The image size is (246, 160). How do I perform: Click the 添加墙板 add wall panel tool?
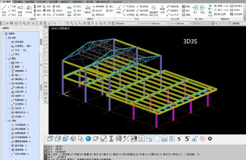coord(69,11)
